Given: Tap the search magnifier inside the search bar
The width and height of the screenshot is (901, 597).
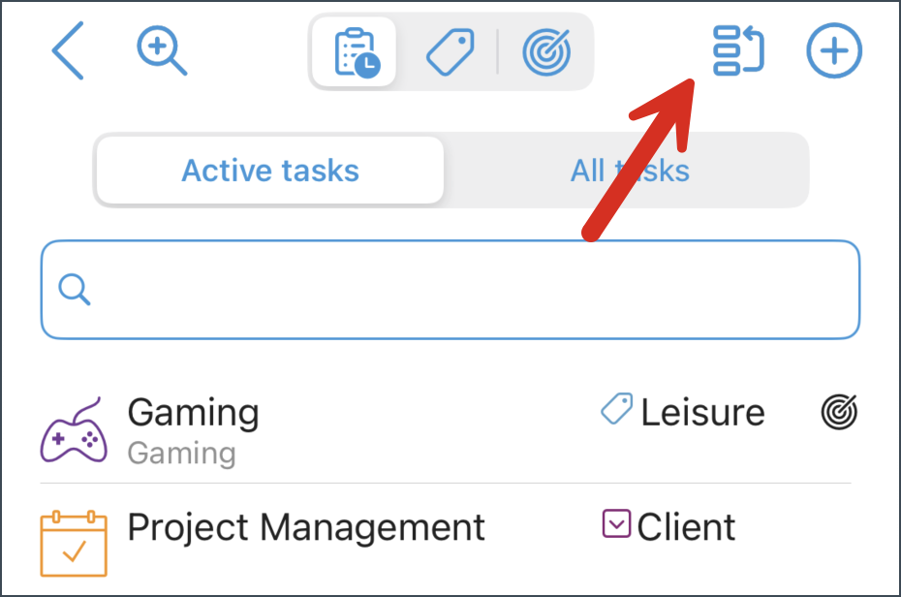Looking at the screenshot, I should coord(75,289).
